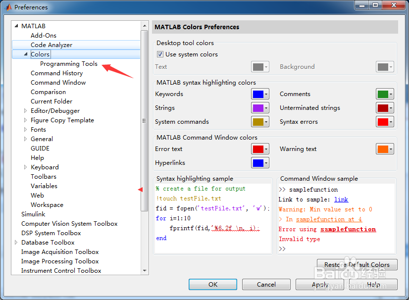Click the MATLAB logo icon in title bar

[7, 7]
